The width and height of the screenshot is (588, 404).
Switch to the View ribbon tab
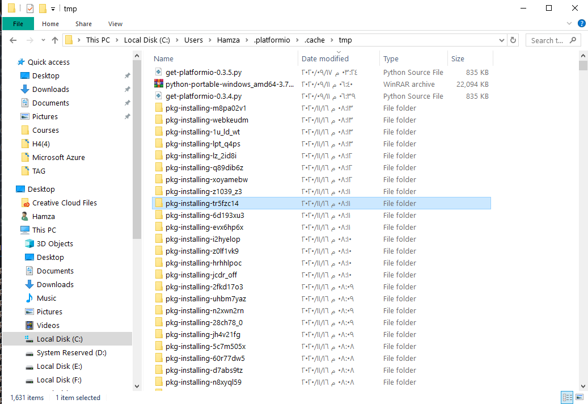point(115,24)
